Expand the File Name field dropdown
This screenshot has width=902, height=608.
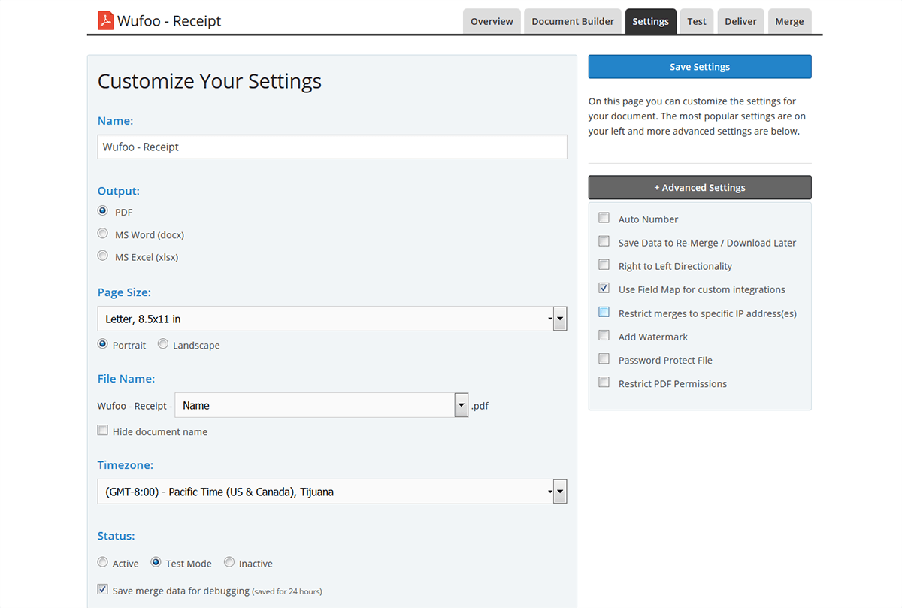tap(462, 405)
